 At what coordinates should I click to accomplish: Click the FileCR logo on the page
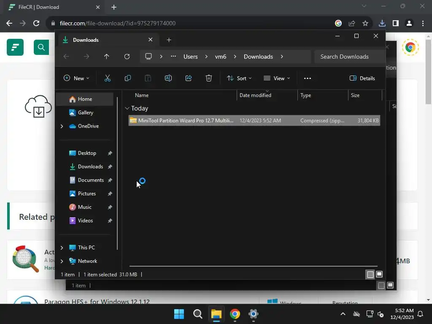[x=15, y=47]
